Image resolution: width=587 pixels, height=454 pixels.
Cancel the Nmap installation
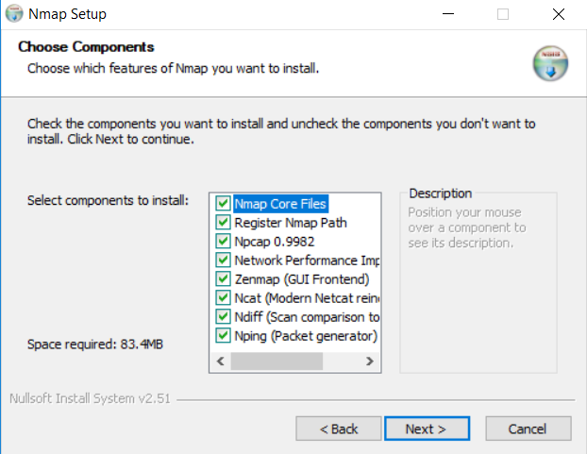point(527,429)
